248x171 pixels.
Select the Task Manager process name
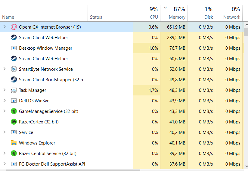(x=33, y=90)
